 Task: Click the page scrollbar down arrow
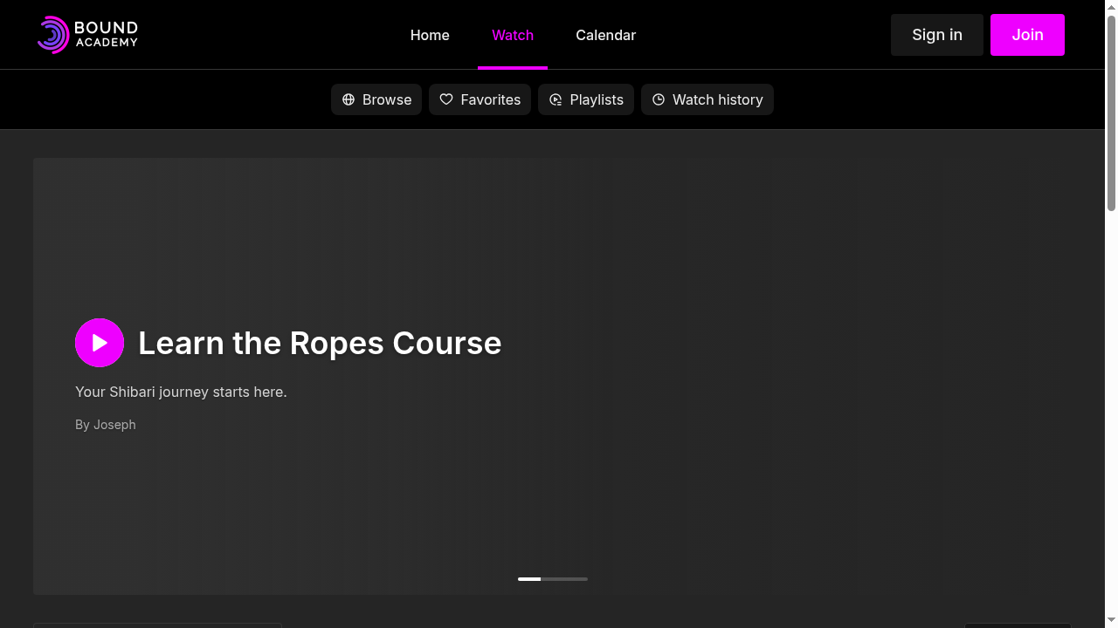1111,620
